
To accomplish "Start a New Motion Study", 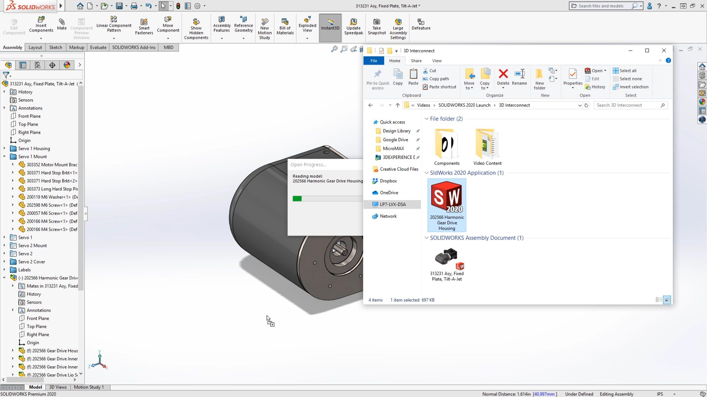I will pos(265,29).
